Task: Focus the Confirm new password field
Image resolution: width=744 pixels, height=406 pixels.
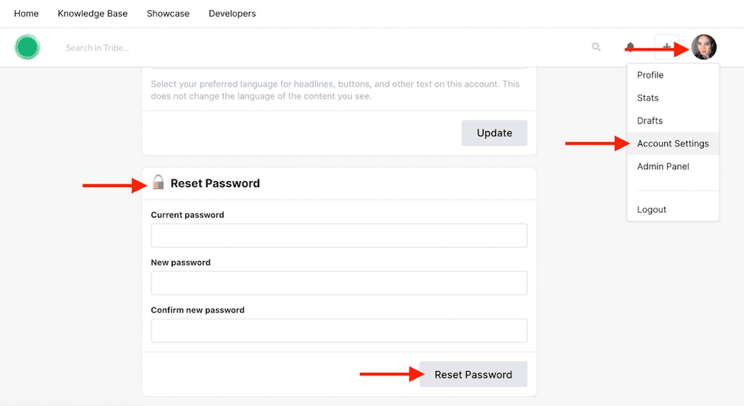Action: [339, 330]
